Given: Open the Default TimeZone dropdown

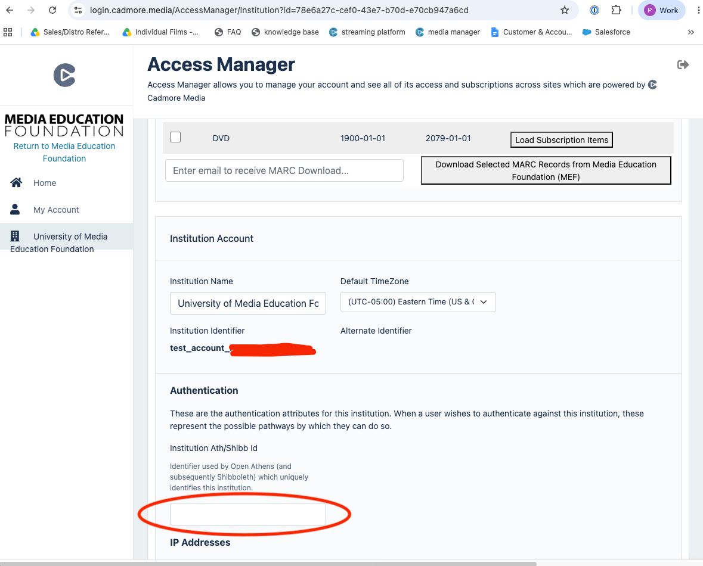Looking at the screenshot, I should pos(418,302).
